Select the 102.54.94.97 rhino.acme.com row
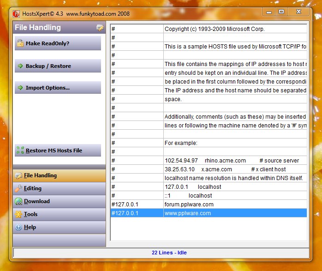This screenshot has width=322, height=271. pos(209,160)
